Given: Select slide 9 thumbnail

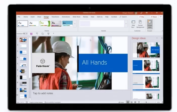Looking at the screenshot, I should point(23,90).
